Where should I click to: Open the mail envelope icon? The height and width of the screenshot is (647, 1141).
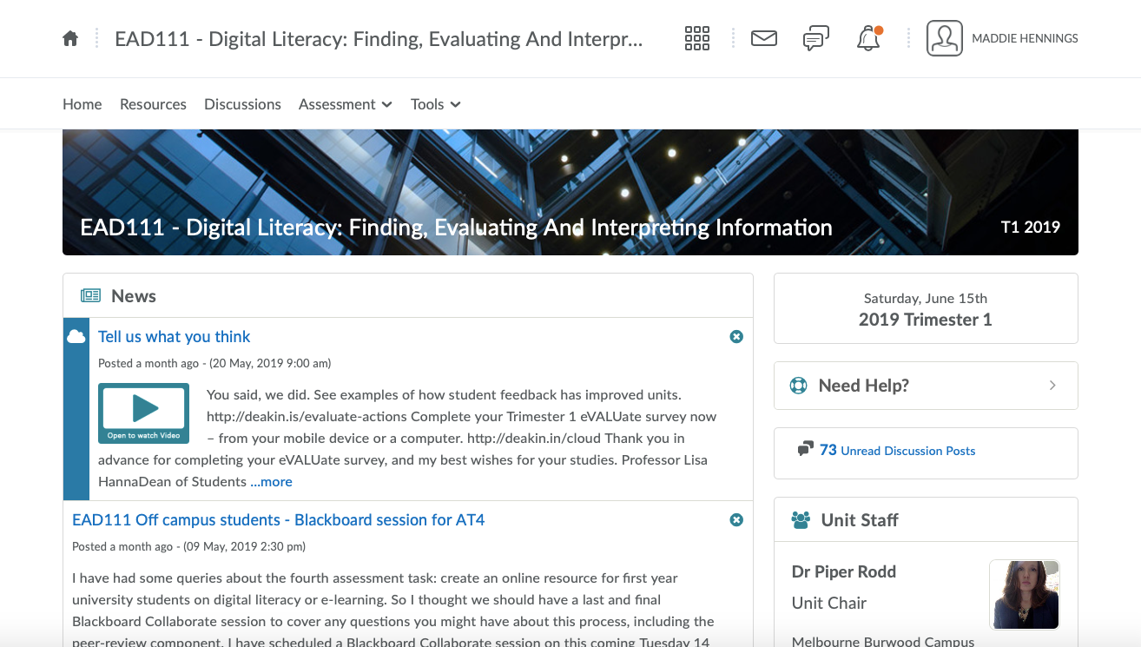[x=764, y=38]
